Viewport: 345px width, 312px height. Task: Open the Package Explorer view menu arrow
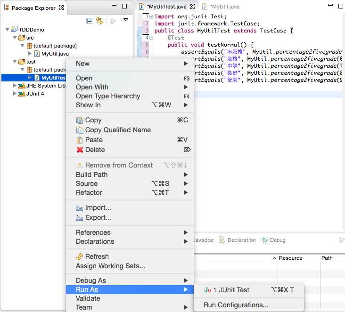click(x=126, y=20)
